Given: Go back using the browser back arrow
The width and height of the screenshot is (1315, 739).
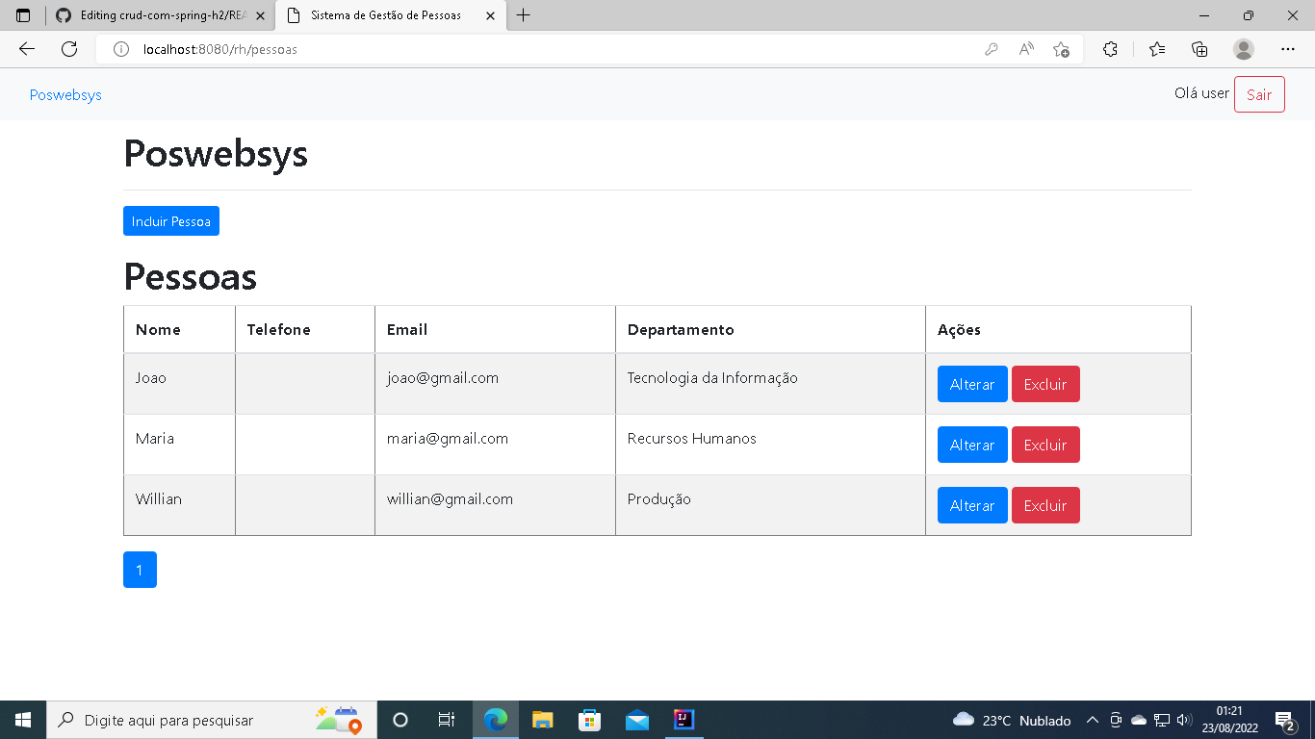Looking at the screenshot, I should tap(26, 49).
